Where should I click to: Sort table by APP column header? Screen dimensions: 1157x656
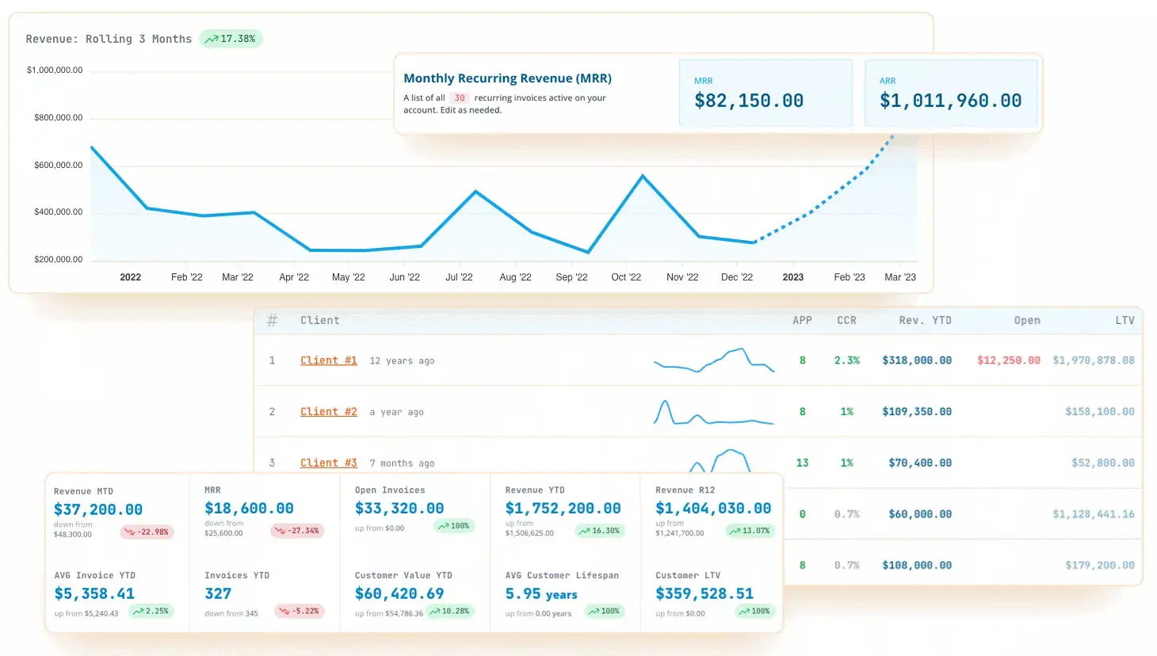[802, 320]
